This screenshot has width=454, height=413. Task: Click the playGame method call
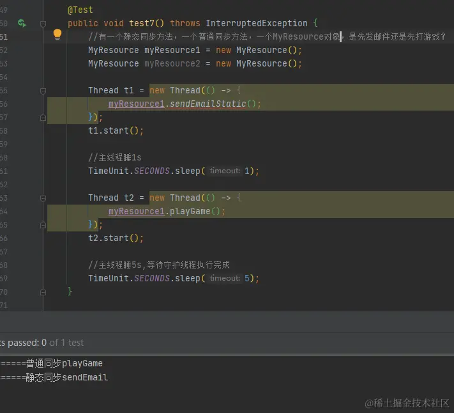pyautogui.click(x=190, y=211)
